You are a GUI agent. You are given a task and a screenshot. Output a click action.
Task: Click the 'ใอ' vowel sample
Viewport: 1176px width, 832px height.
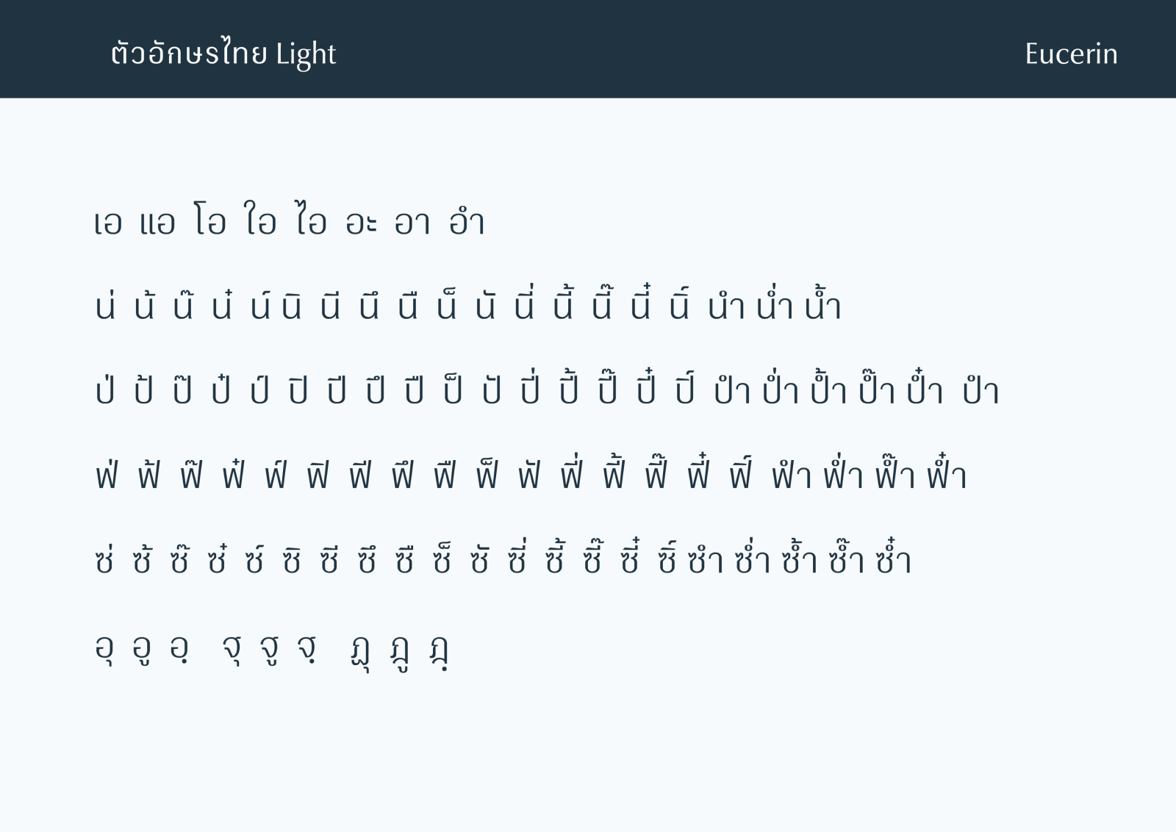pyautogui.click(x=261, y=219)
